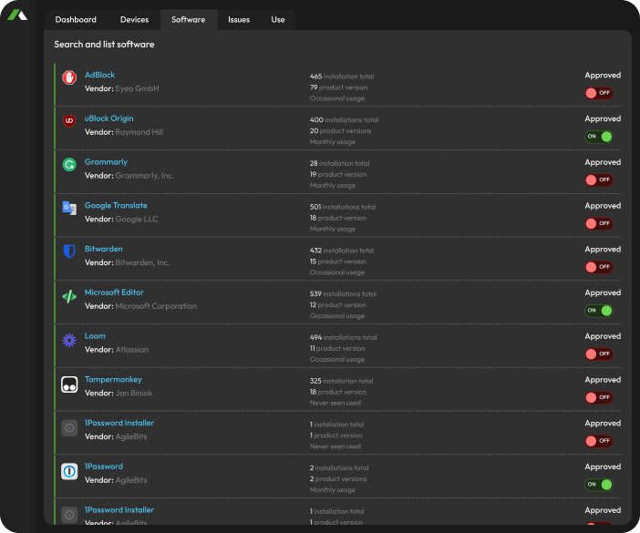Viewport: 640px width, 533px height.
Task: Click the 539 installations total text
Action: (x=343, y=293)
